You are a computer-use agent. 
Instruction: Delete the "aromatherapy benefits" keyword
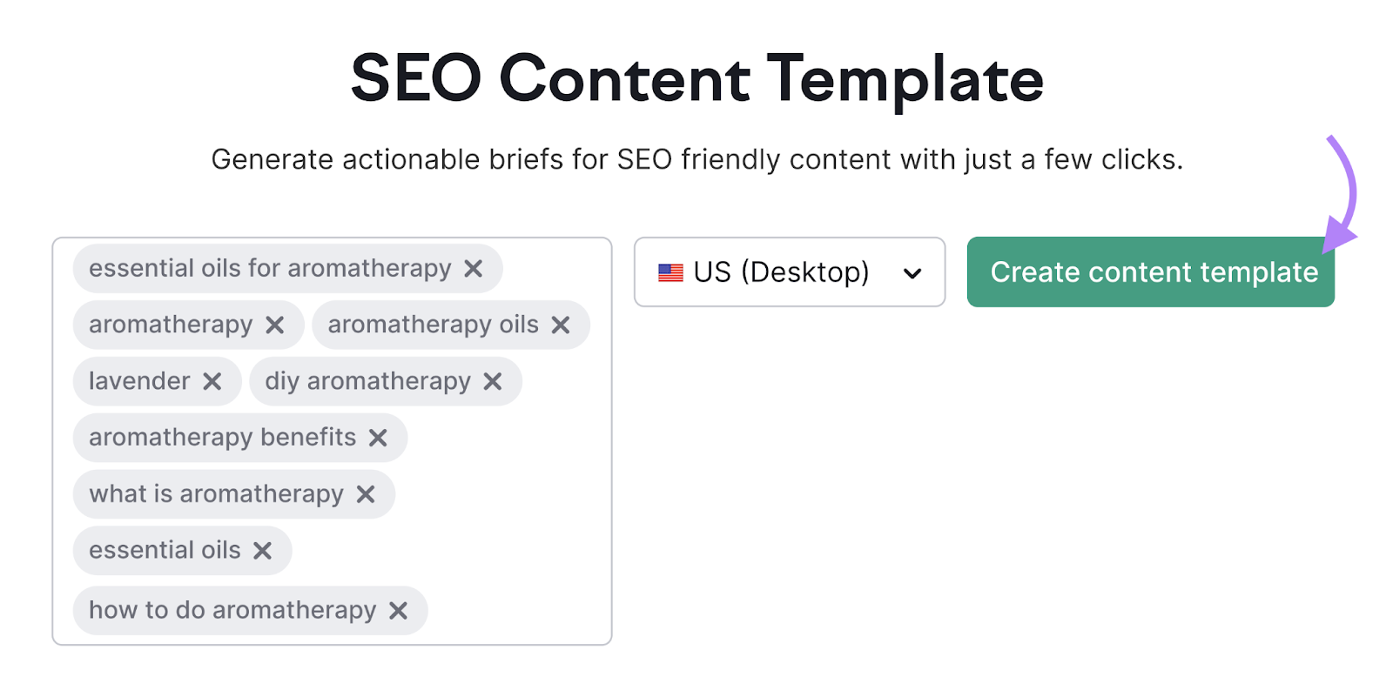coord(378,437)
